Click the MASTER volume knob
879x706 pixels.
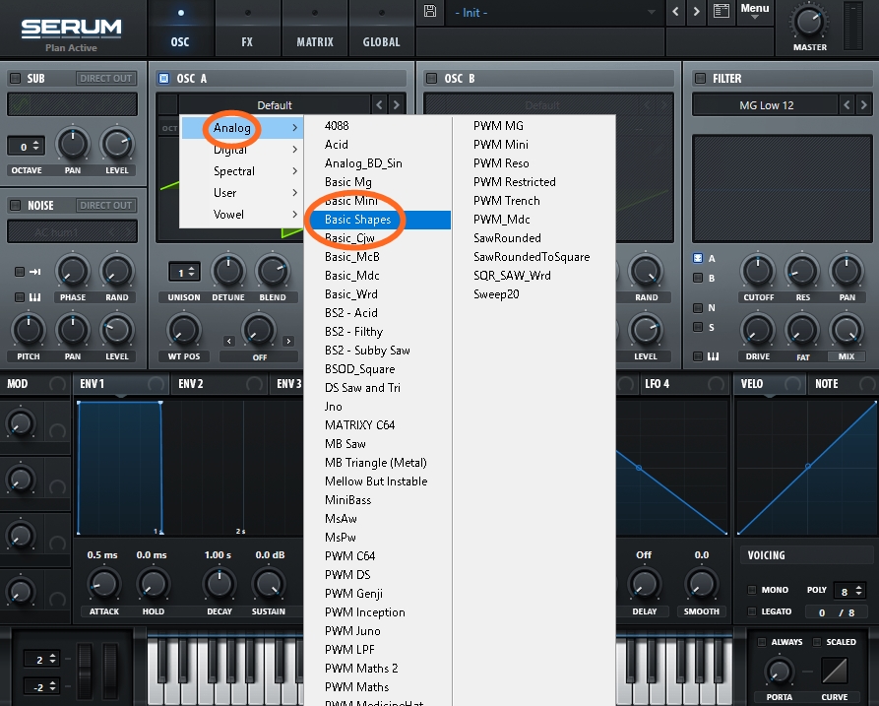(x=810, y=21)
